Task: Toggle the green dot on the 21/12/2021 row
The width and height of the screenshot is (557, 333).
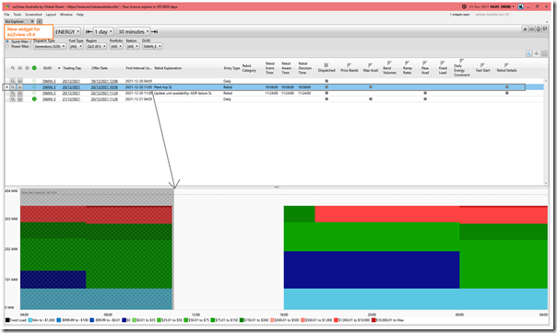Action: [34, 99]
